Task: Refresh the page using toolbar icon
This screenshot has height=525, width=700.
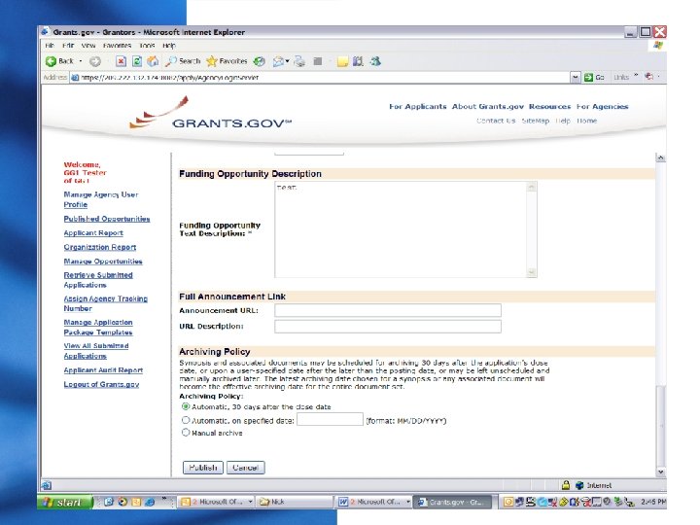Action: pyautogui.click(x=137, y=61)
